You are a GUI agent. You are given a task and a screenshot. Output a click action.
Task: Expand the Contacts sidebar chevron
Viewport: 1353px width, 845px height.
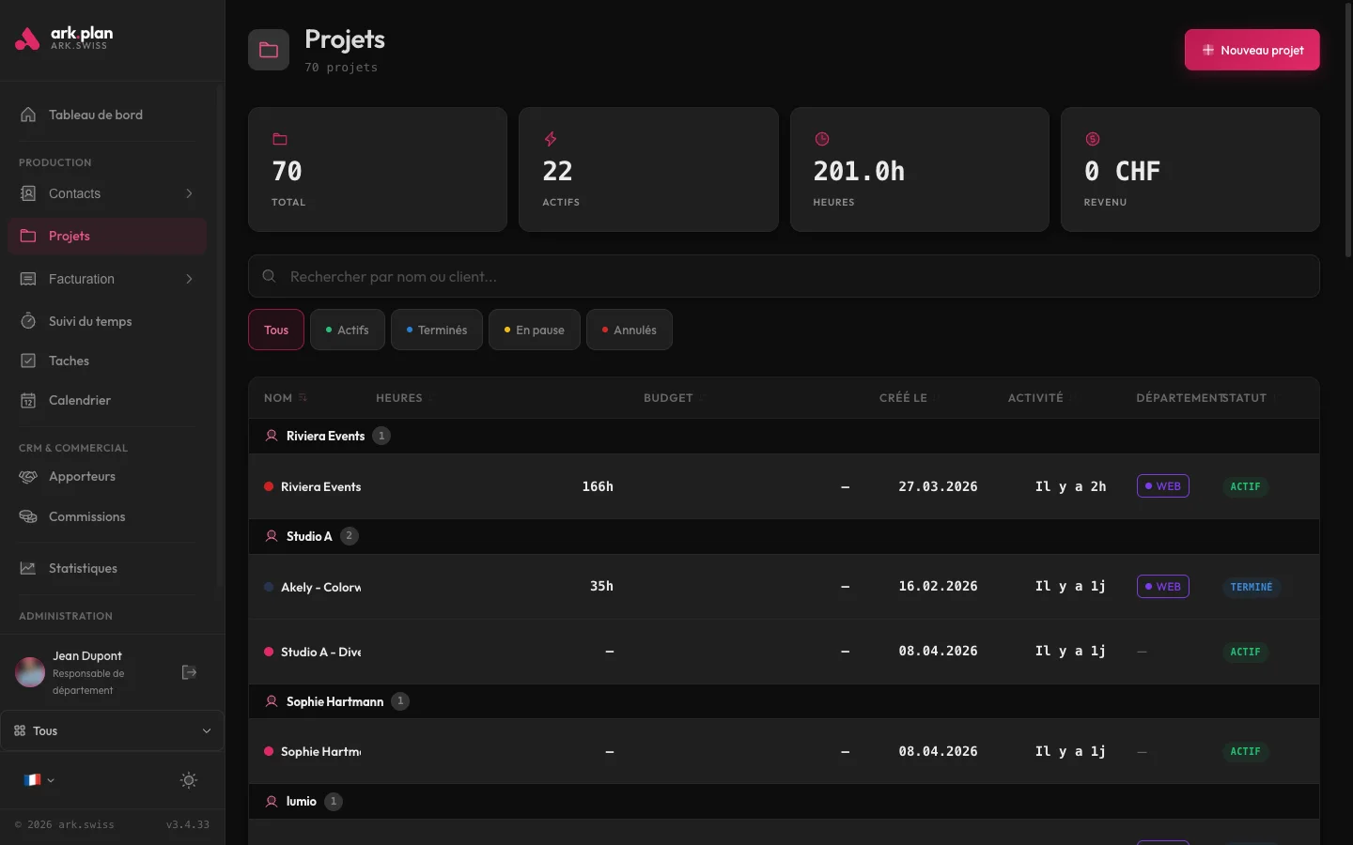[x=188, y=193]
